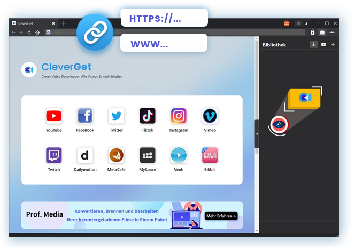Open the Tiktok site shortcut

point(148,116)
